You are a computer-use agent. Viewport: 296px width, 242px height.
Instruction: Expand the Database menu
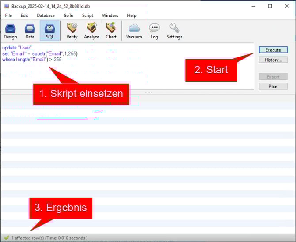(46, 15)
